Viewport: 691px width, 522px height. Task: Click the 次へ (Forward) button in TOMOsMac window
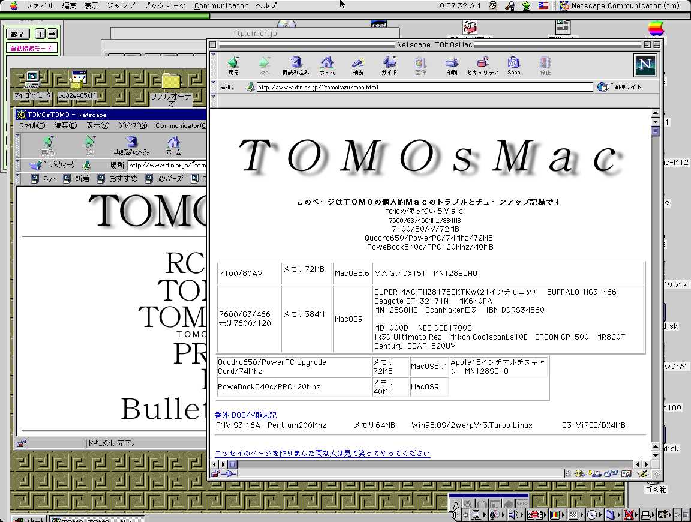[x=265, y=65]
